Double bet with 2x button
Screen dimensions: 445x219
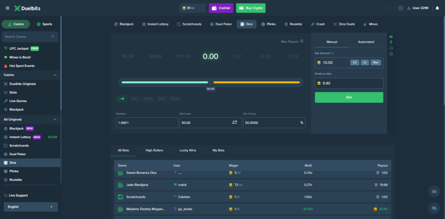point(365,63)
